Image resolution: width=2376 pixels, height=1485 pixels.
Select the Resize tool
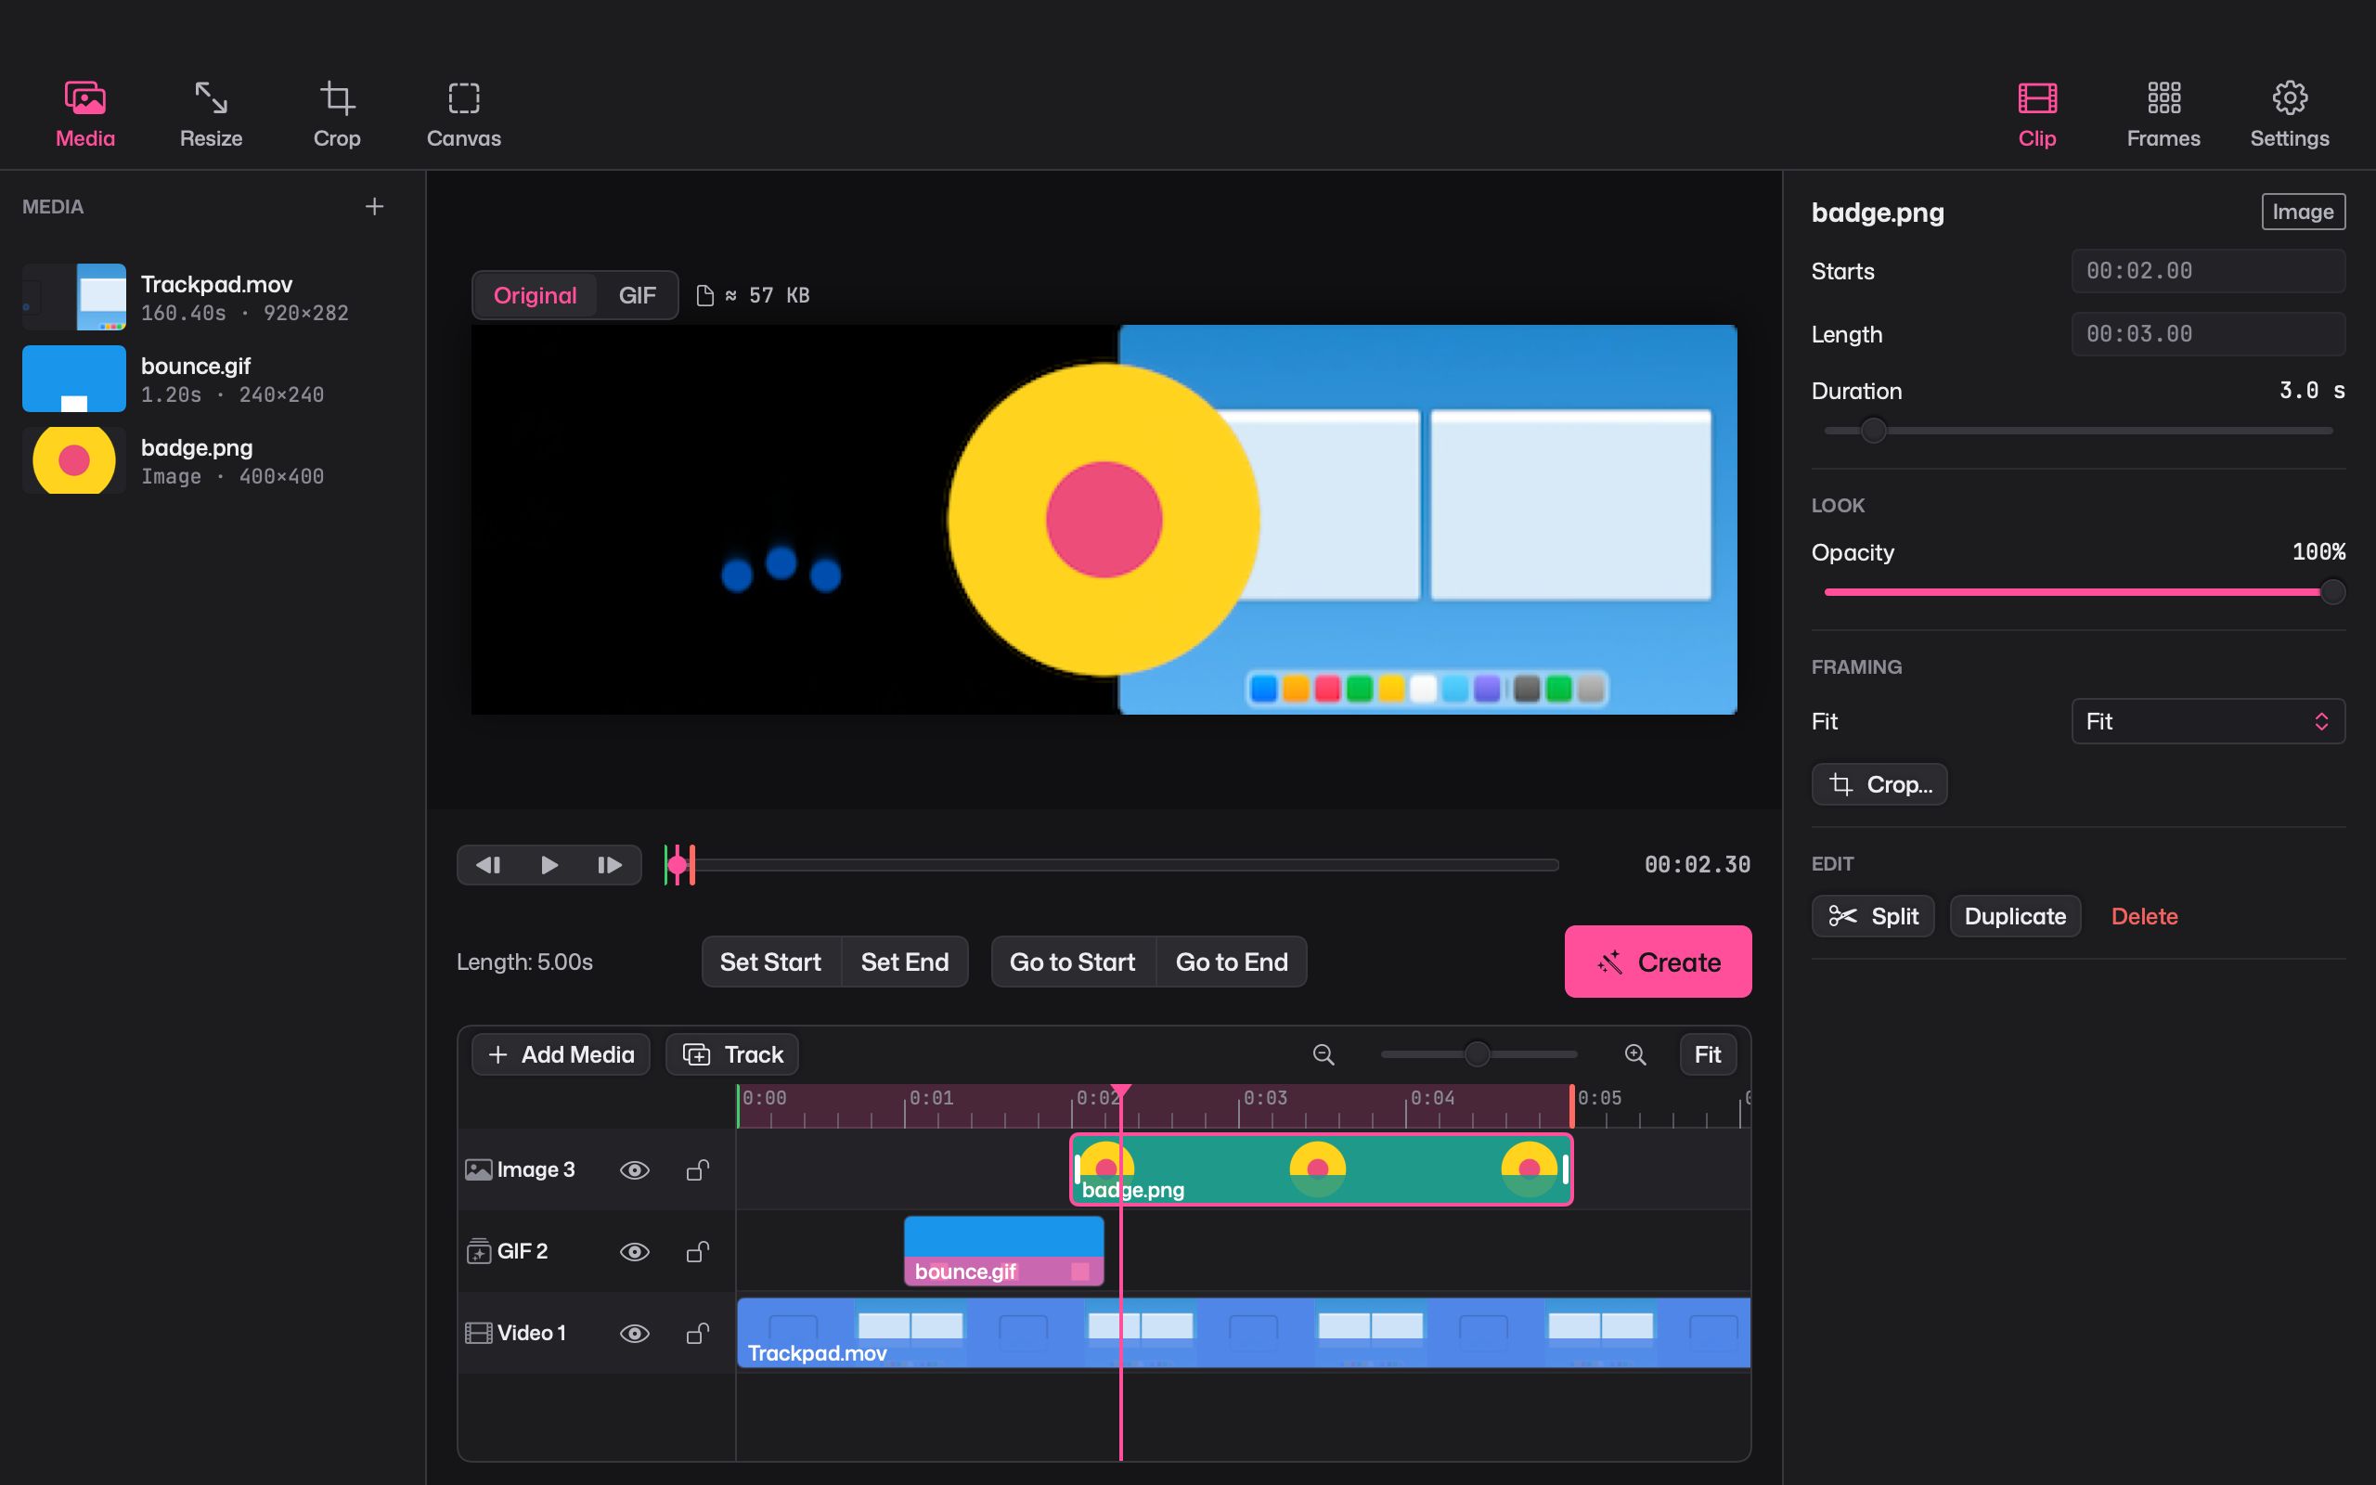coord(211,115)
